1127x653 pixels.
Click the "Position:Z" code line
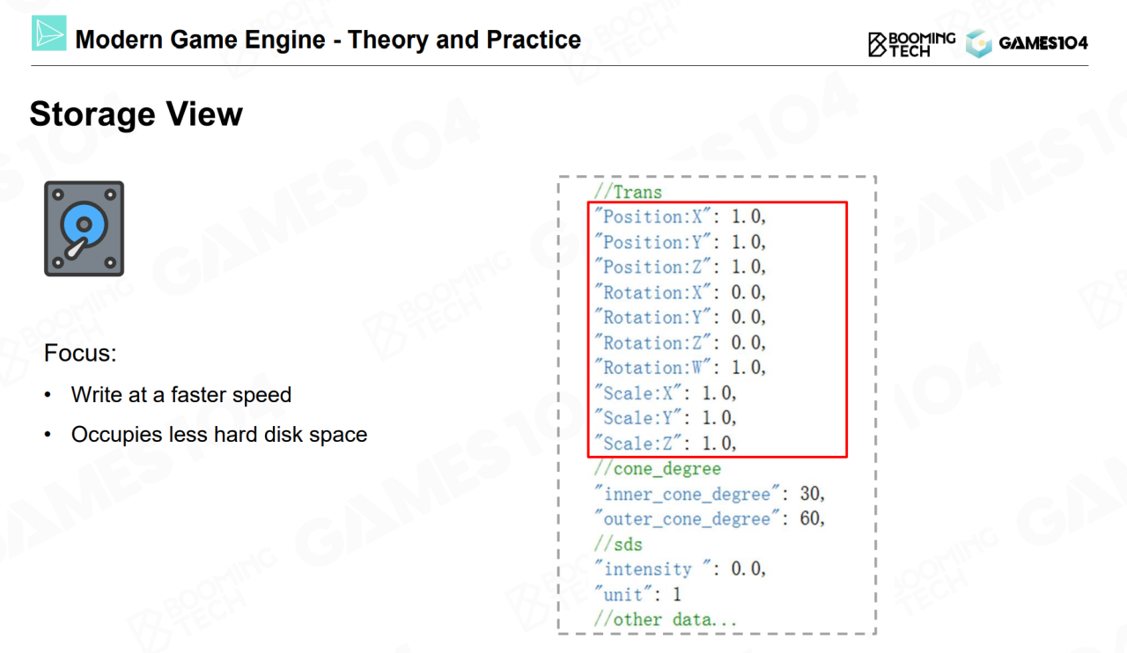(680, 267)
